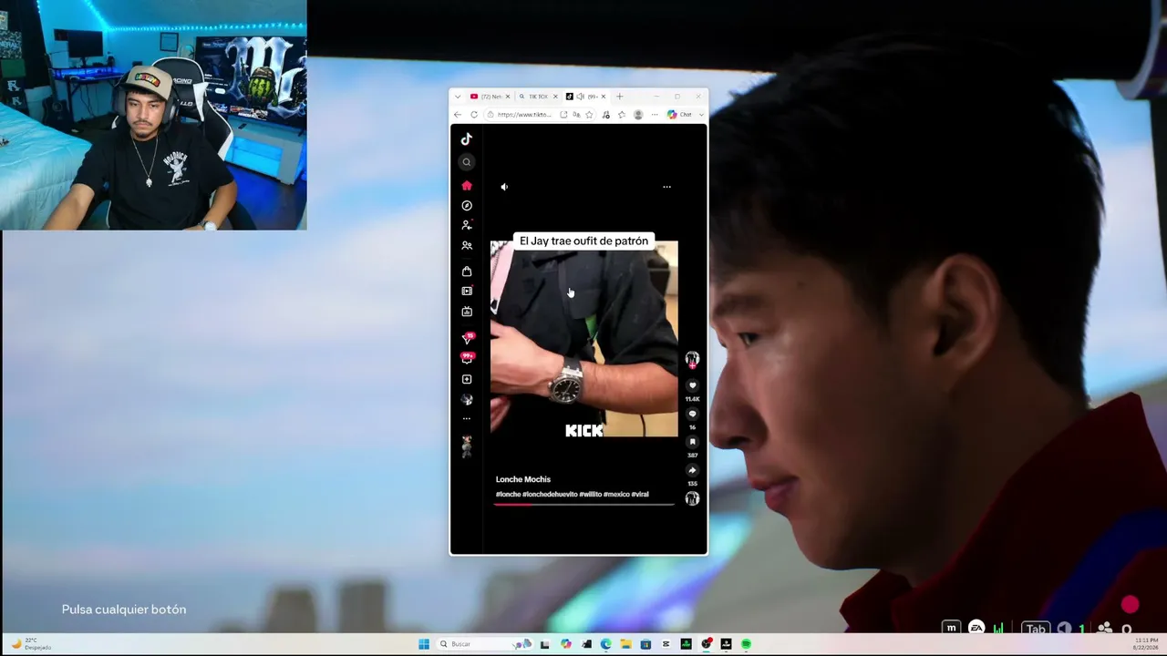Open the Lonche Mochis creator name
Viewport: 1167px width, 656px height.
coord(523,479)
